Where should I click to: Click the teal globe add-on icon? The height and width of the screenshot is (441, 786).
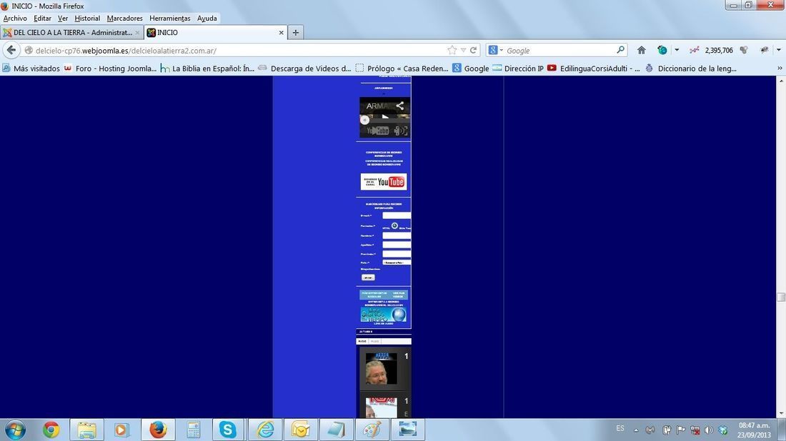pyautogui.click(x=662, y=50)
